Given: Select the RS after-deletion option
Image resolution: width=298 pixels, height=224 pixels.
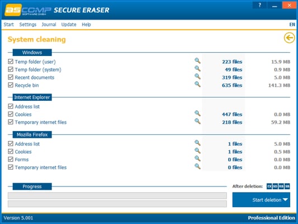Looking at the screenshot, I should pyautogui.click(x=281, y=186).
